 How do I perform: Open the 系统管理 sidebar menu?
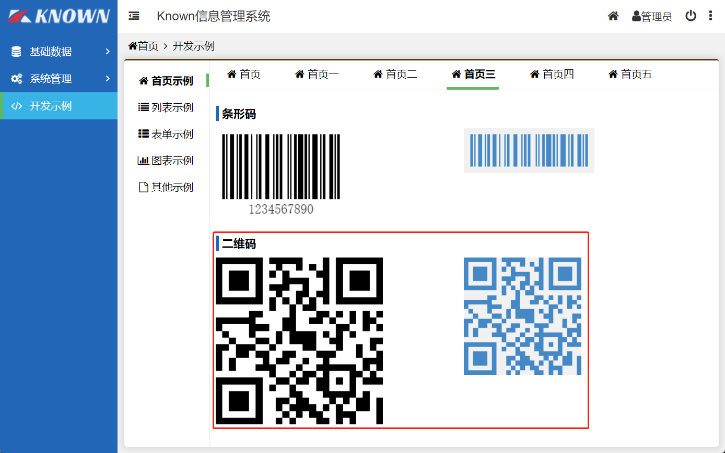(59, 79)
